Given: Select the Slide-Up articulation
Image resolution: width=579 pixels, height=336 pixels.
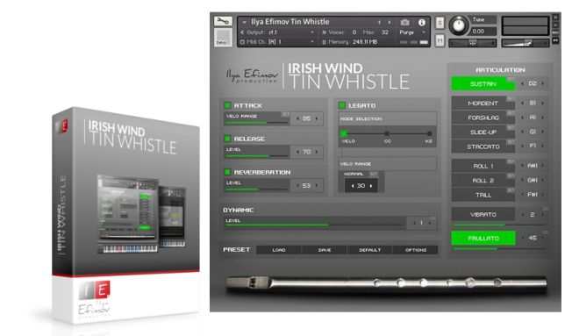Looking at the screenshot, I should 483,132.
